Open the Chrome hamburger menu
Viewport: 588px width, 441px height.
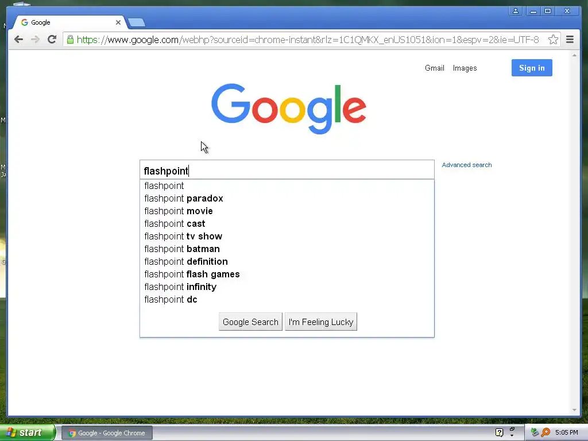coord(570,40)
